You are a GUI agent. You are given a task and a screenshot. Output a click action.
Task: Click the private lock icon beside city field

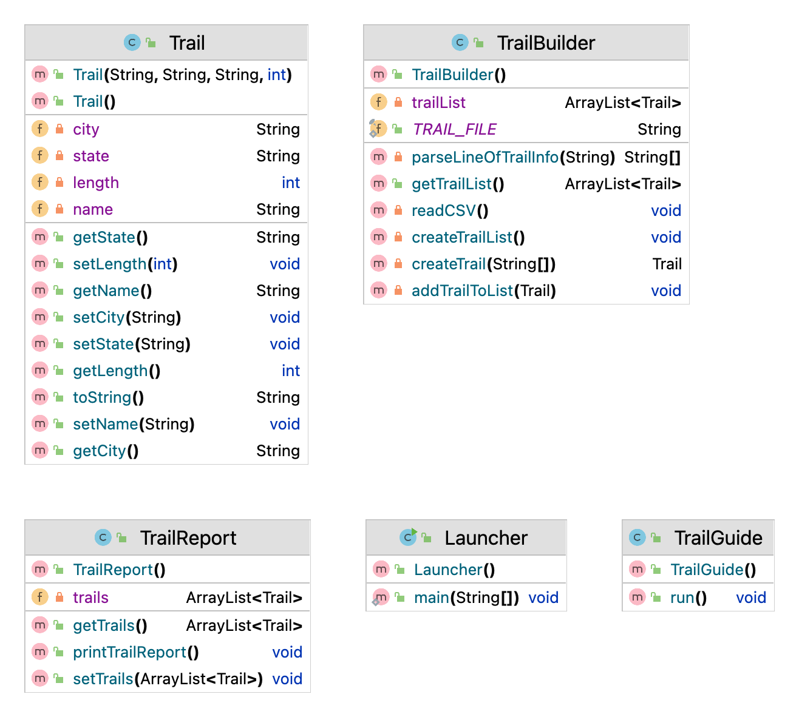click(x=59, y=129)
